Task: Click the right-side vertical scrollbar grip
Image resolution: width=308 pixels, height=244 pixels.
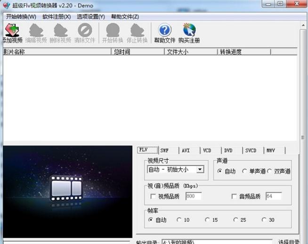Action: pyautogui.click(x=303, y=138)
